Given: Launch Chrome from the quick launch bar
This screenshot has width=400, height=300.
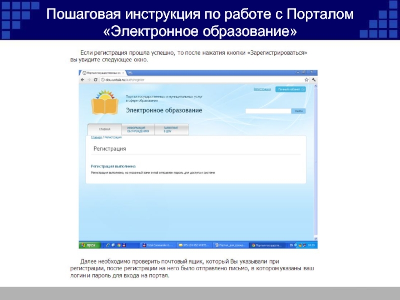Looking at the screenshot, I should 119,245.
